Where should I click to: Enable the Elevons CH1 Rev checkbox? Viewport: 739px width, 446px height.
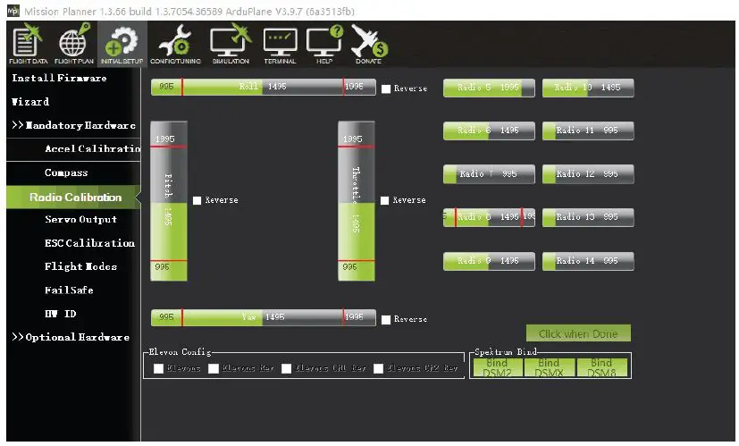(x=286, y=368)
